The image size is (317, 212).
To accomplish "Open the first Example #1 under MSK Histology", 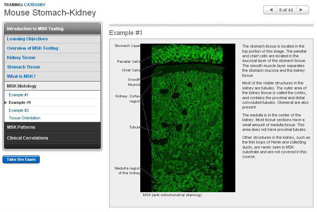I will pyautogui.click(x=18, y=95).
